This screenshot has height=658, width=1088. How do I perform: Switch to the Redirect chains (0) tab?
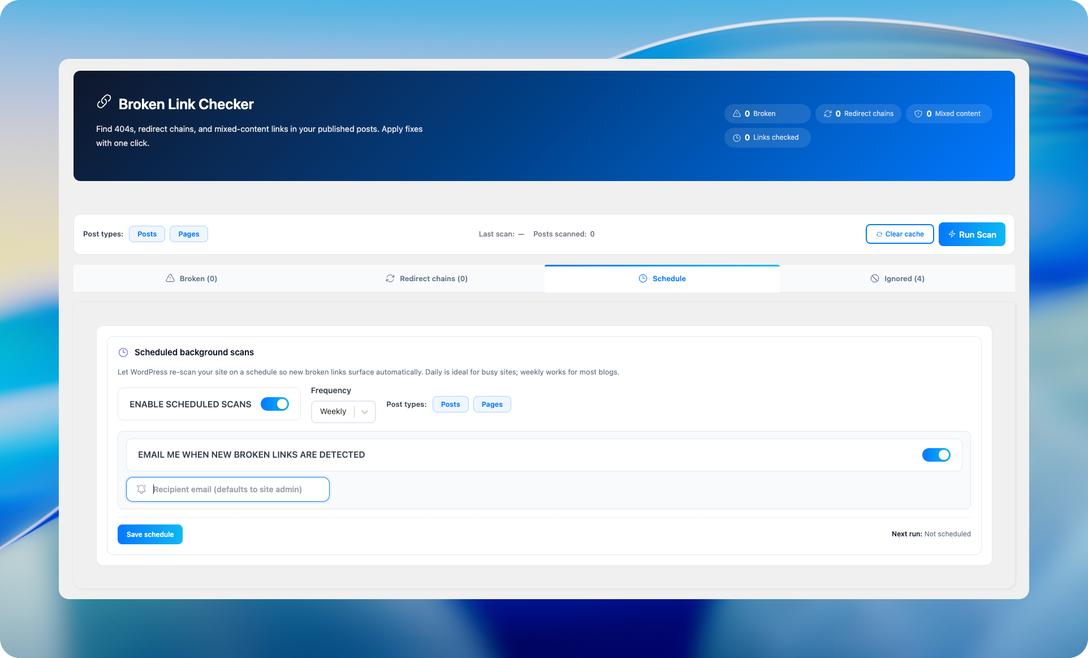(x=426, y=278)
